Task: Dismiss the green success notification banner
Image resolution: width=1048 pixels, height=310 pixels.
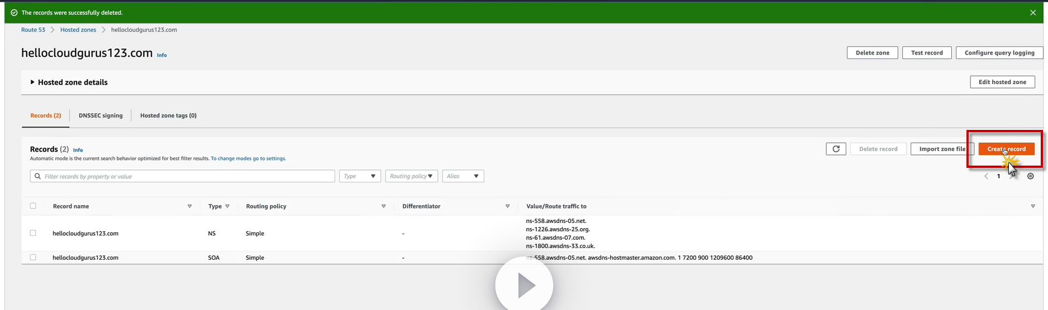Action: coord(1033,12)
